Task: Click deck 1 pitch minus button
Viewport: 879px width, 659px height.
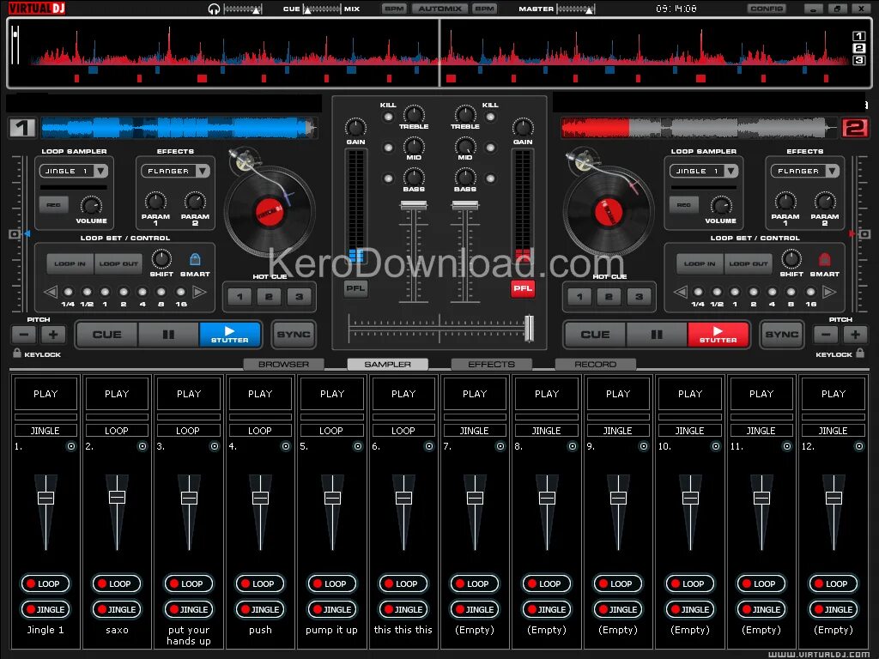Action: (x=23, y=335)
